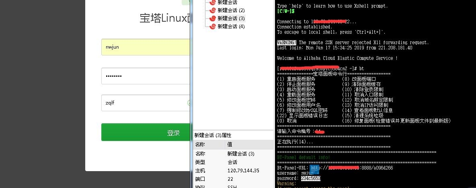
Task: Select the 端口 property row label
Action: point(200,179)
